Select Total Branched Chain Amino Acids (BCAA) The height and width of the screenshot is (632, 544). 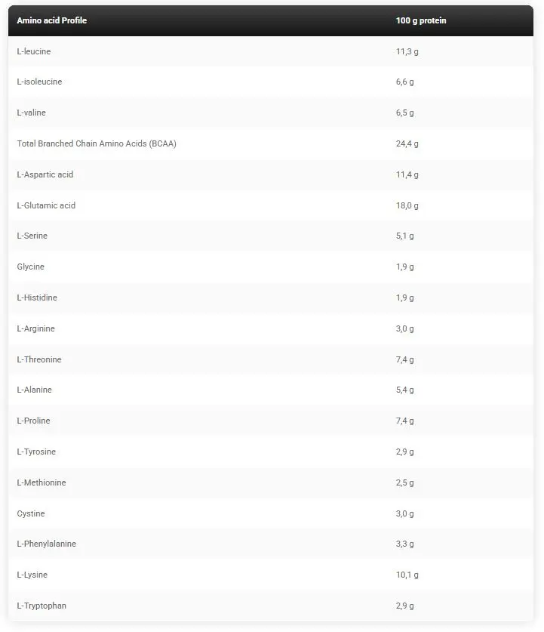(x=97, y=144)
